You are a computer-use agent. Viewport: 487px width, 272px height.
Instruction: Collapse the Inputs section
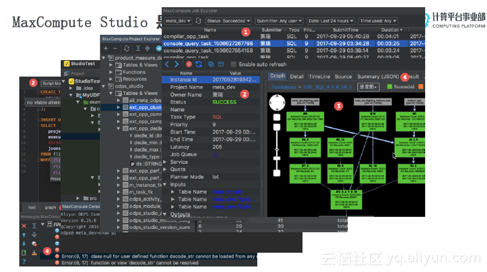165,184
